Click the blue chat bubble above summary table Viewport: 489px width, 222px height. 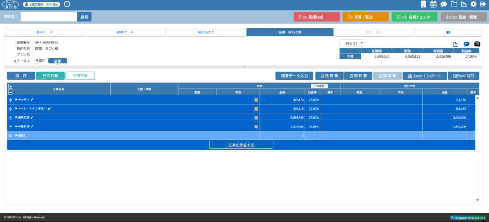click(467, 44)
